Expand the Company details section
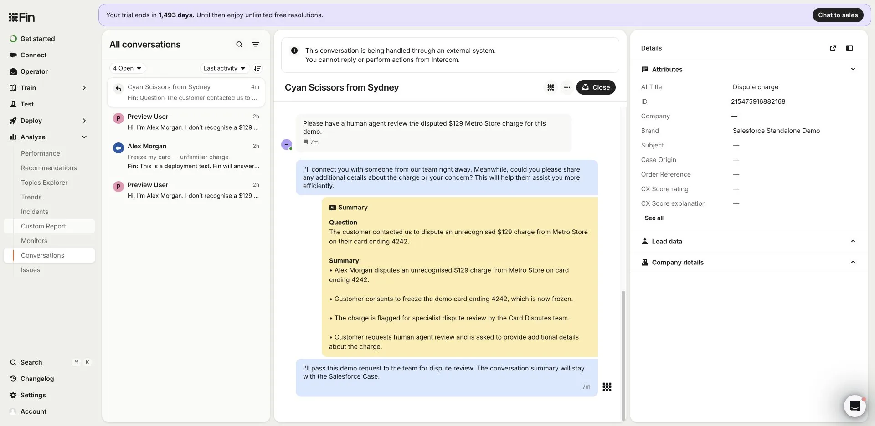This screenshot has height=426, width=875. coord(853,262)
